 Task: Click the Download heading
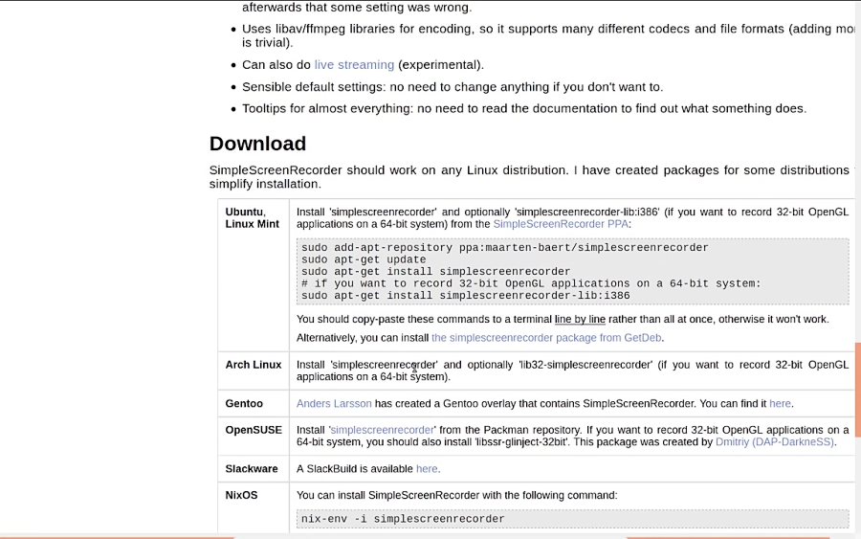point(257,144)
